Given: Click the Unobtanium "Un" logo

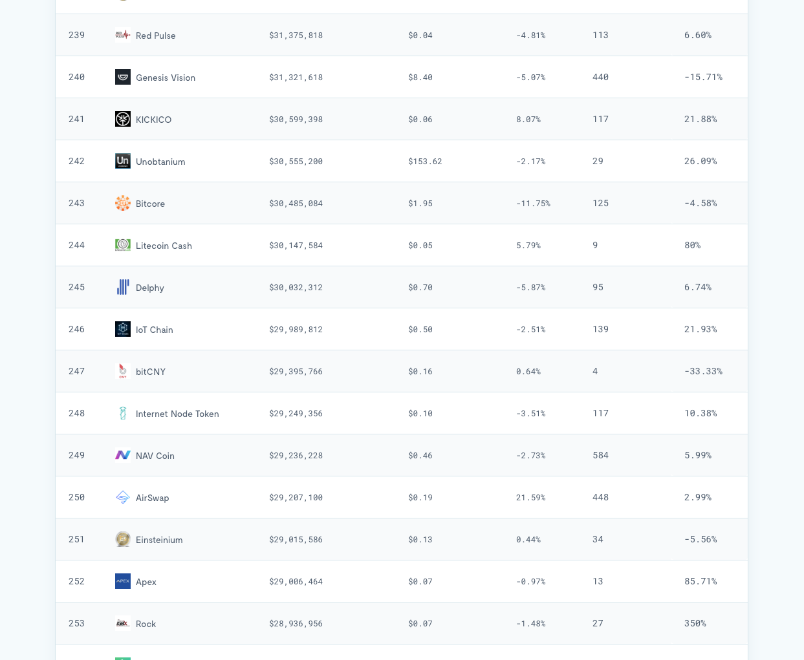Looking at the screenshot, I should coord(123,161).
